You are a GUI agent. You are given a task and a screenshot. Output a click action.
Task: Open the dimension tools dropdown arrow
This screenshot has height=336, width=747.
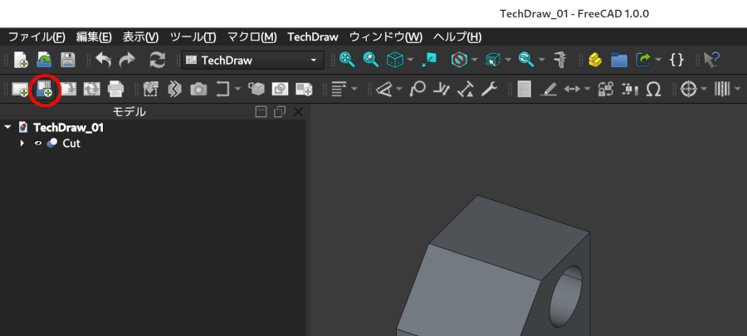398,89
